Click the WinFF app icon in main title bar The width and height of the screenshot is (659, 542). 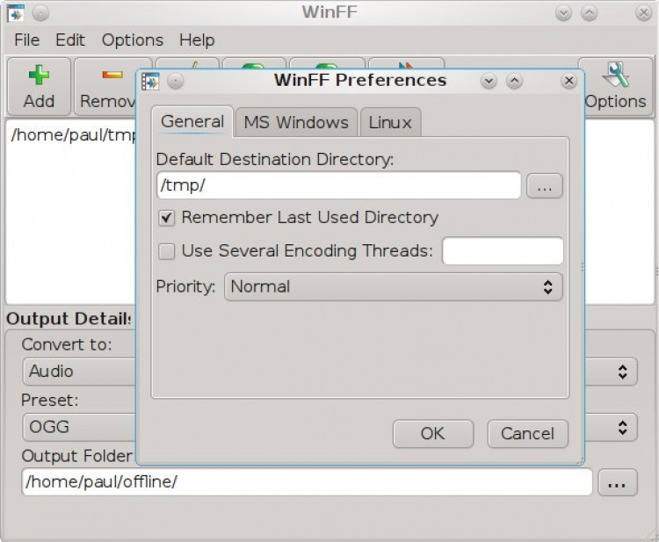(16, 13)
